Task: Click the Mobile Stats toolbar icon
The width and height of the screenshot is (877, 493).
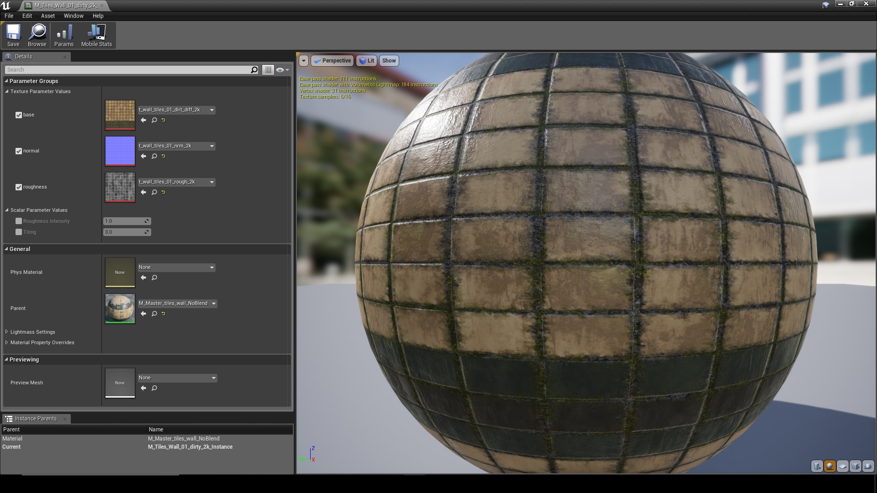Action: coord(96,35)
